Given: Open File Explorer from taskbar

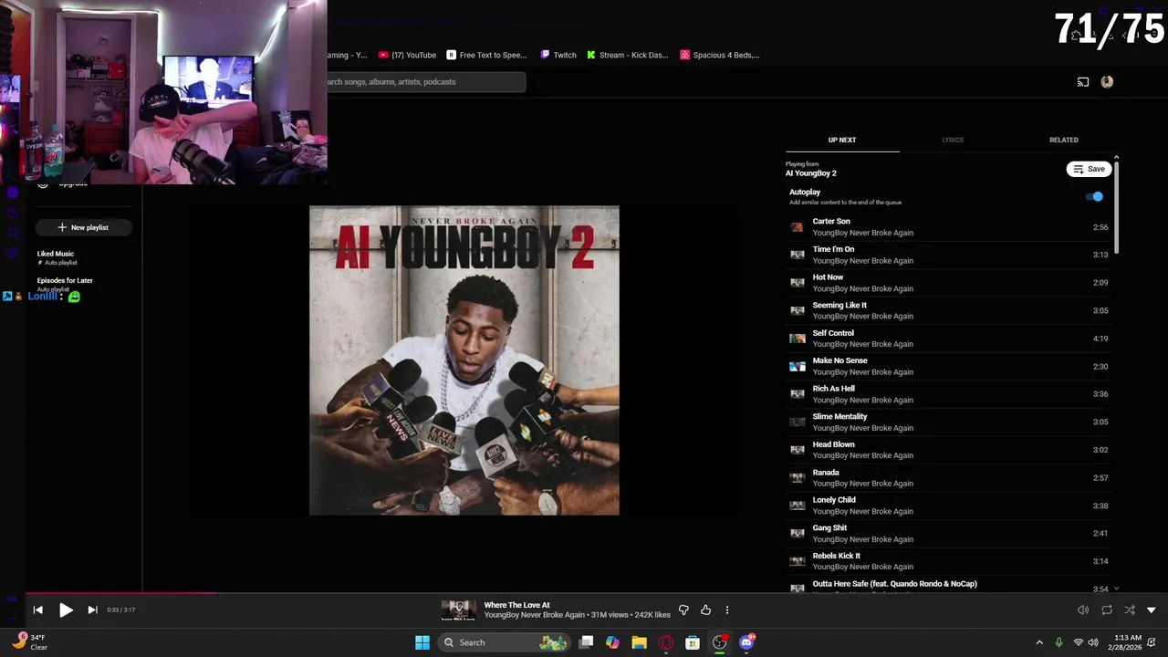Looking at the screenshot, I should pyautogui.click(x=639, y=642).
